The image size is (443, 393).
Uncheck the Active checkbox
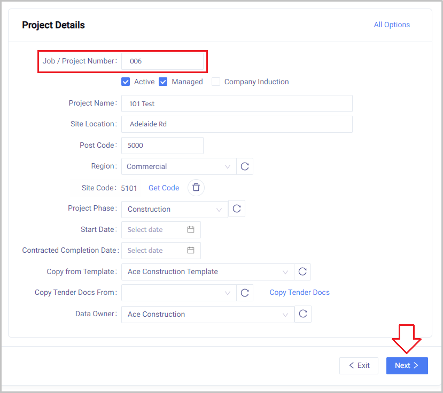(126, 82)
